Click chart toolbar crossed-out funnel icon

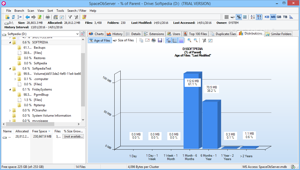(x=204, y=40)
